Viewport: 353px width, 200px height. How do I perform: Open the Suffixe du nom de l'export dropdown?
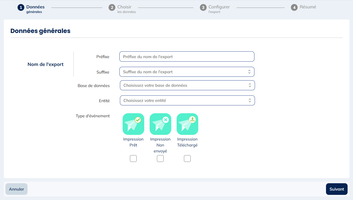pos(187,72)
